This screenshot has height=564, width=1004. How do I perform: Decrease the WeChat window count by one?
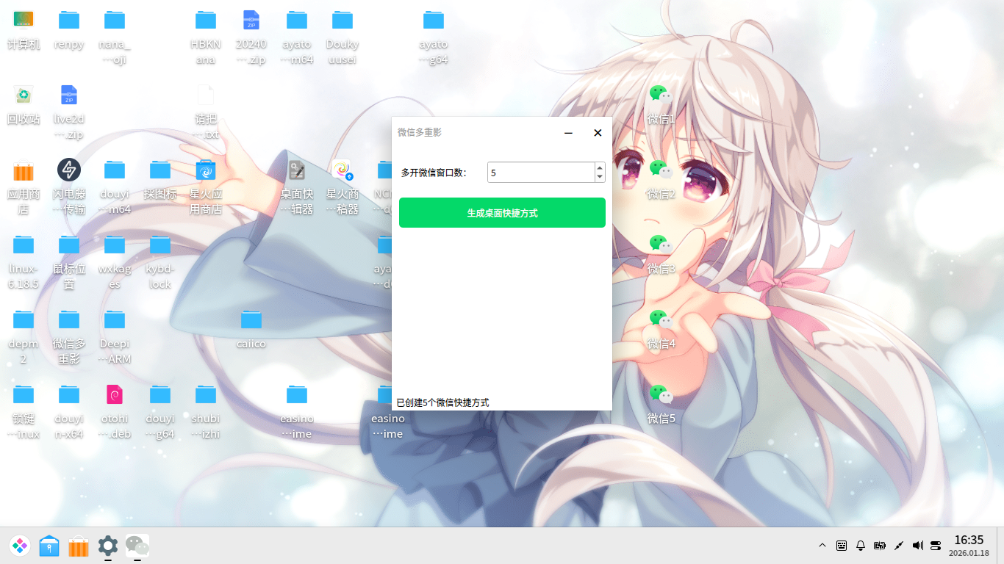point(600,178)
